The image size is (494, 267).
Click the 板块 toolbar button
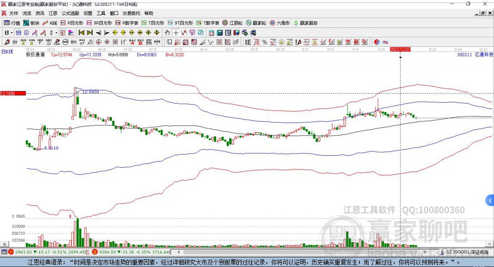point(31,23)
